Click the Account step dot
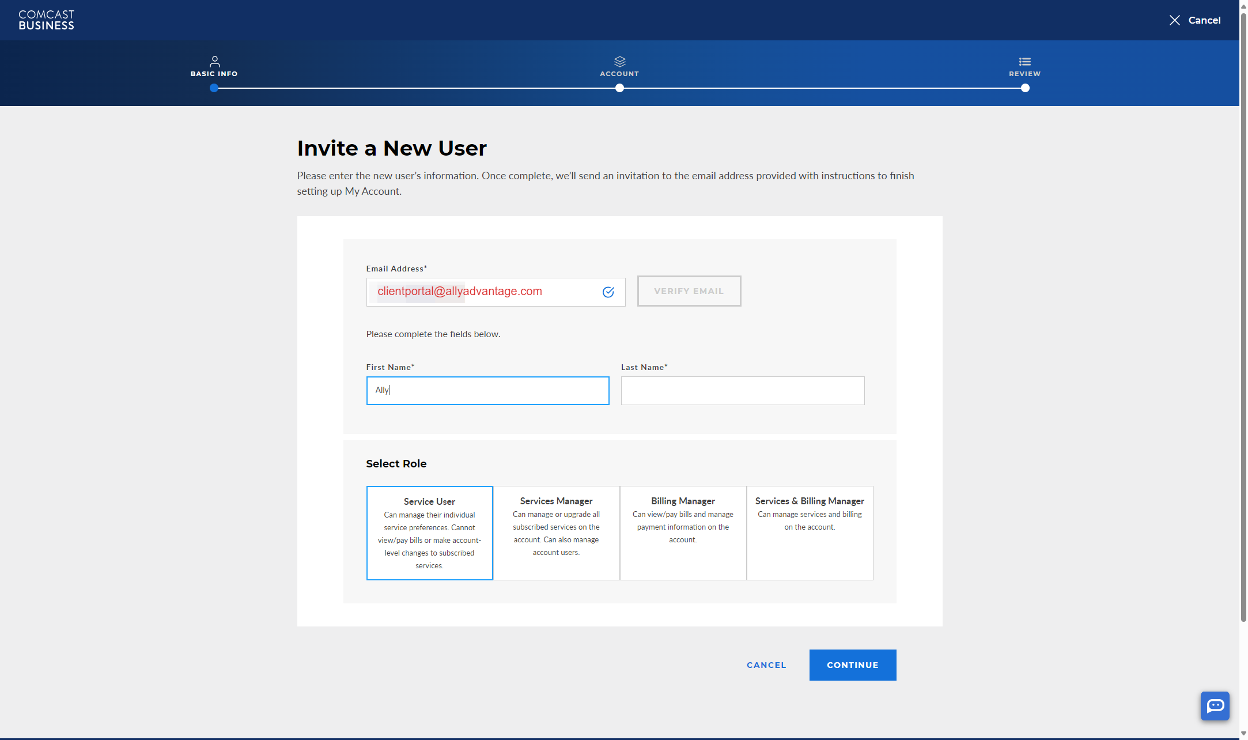This screenshot has height=740, width=1248. (619, 88)
